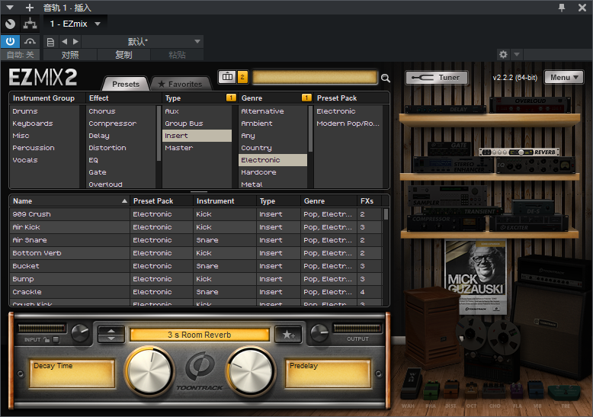Switch to the Favorites tab
593x417 pixels.
click(180, 84)
